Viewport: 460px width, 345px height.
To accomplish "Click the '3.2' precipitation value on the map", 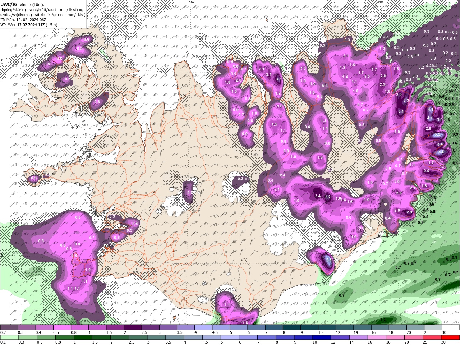I will coord(327,197).
